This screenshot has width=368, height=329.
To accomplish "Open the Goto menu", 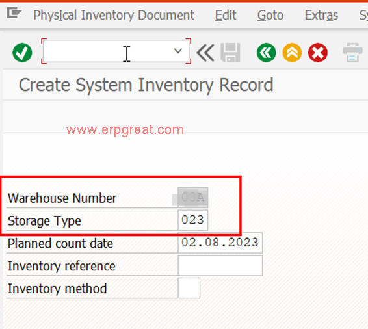I will pyautogui.click(x=270, y=15).
